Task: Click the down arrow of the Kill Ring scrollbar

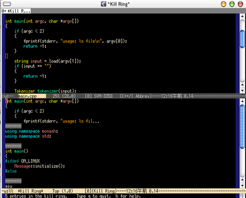Action: tap(242, 185)
